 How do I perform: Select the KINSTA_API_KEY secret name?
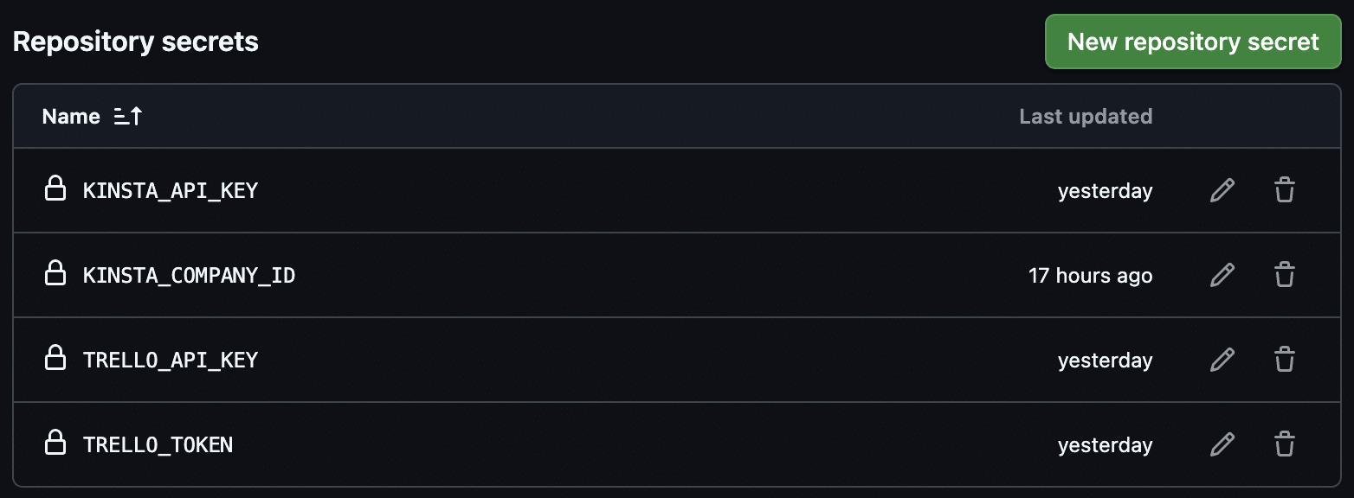pyautogui.click(x=171, y=190)
